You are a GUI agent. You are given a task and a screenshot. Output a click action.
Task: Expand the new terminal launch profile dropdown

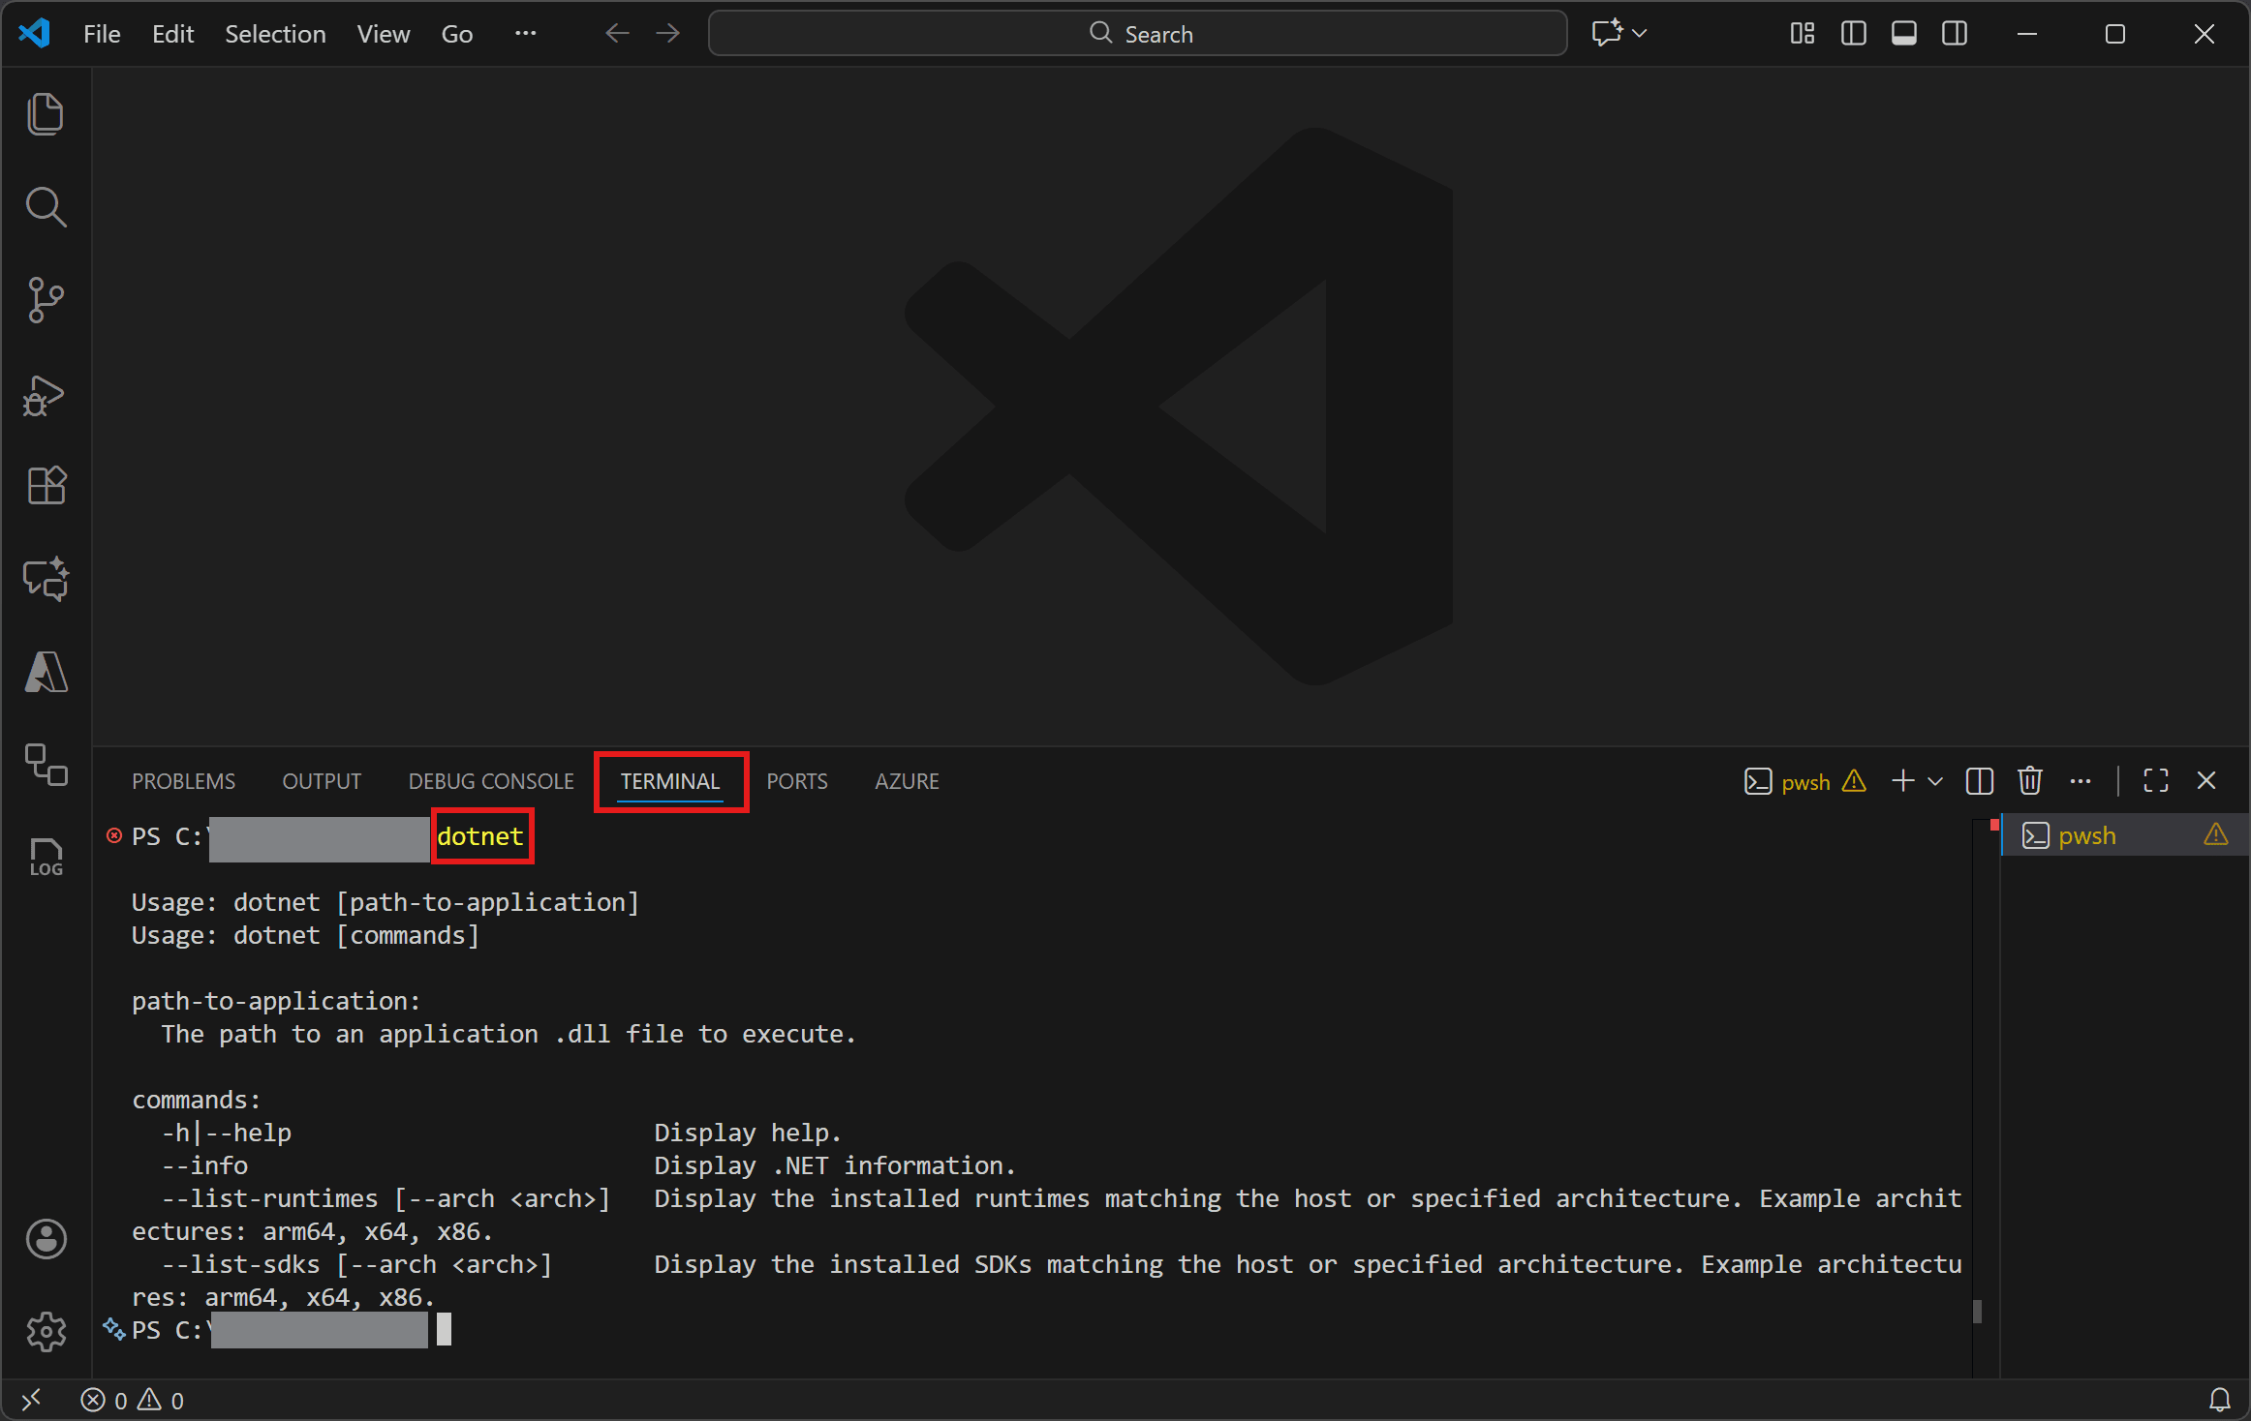pyautogui.click(x=1935, y=781)
